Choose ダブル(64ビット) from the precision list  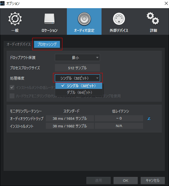tap(79, 92)
